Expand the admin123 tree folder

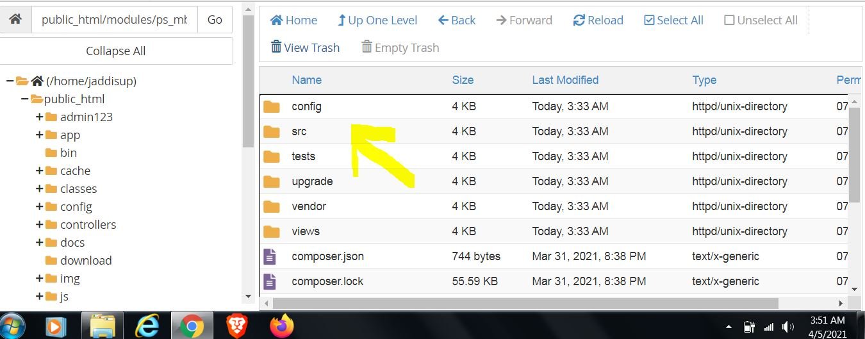coord(40,117)
